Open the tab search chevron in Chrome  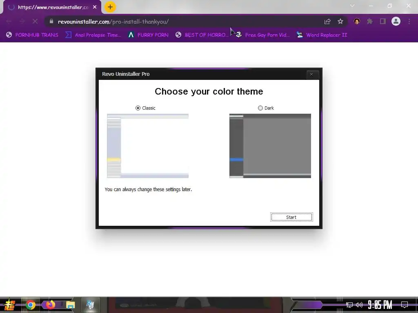(352, 6)
